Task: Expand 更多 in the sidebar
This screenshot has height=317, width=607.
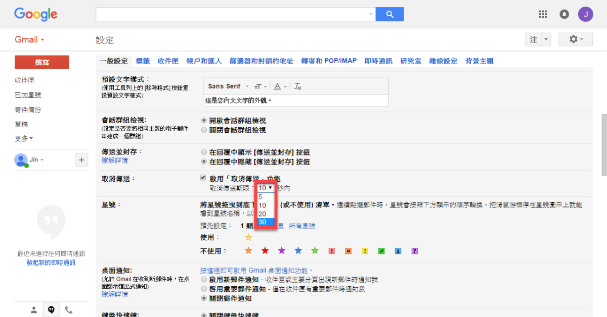Action: pyautogui.click(x=24, y=138)
